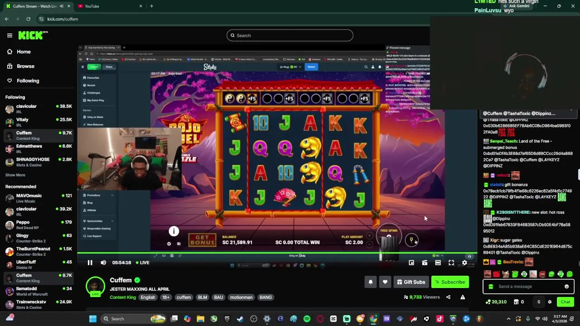Screen dimensions: 580x326
Task: Select the motionman tag
Action: click(x=241, y=297)
